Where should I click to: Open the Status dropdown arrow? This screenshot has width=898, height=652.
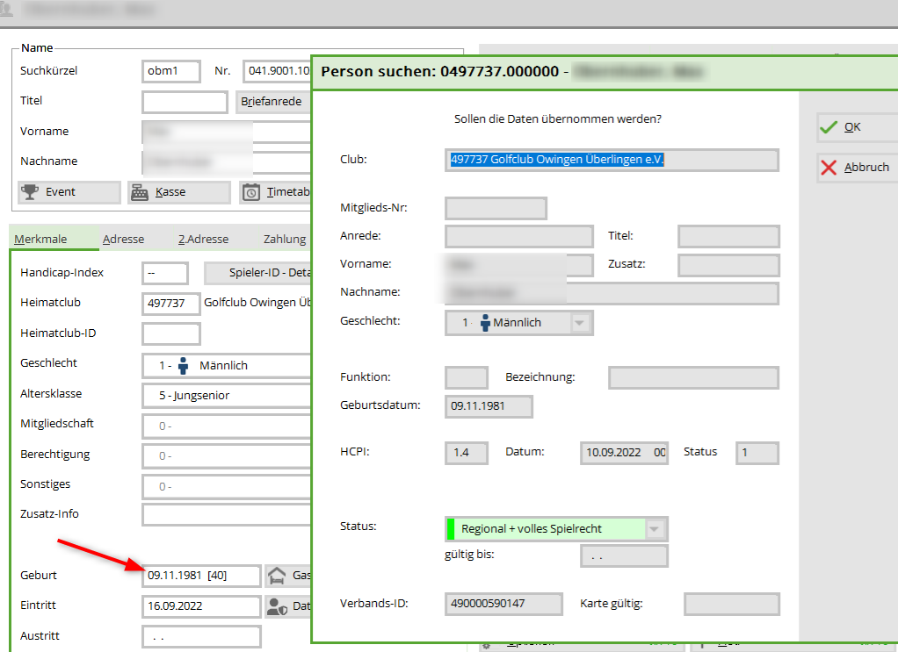pos(655,529)
